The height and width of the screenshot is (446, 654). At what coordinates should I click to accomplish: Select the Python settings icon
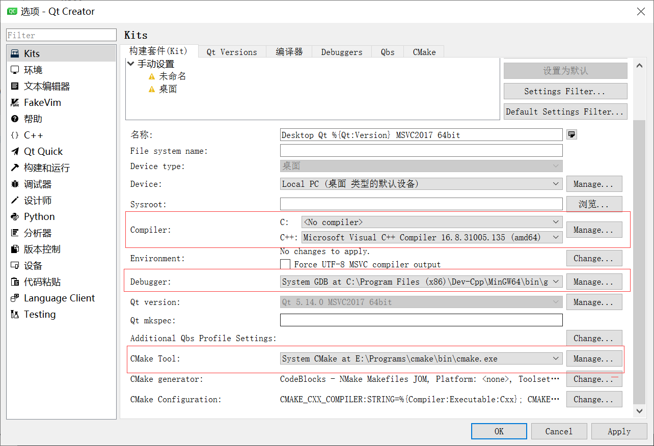38,216
